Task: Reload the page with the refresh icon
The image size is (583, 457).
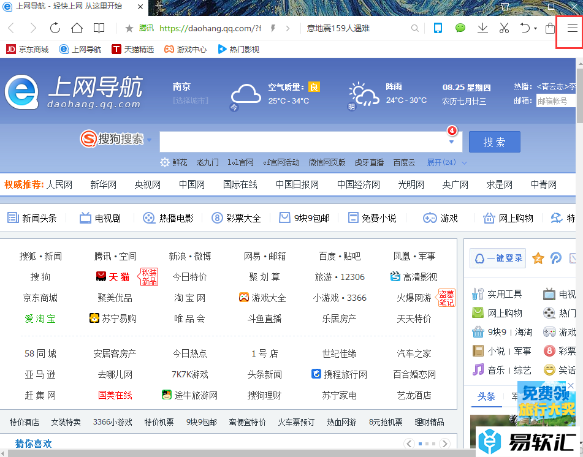Action: pos(55,28)
